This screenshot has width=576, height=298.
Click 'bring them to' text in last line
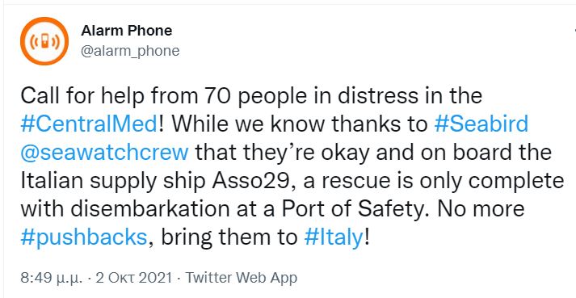pos(229,237)
